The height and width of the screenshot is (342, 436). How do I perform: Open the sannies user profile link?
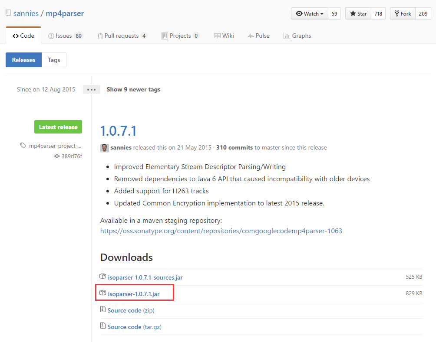coord(26,13)
